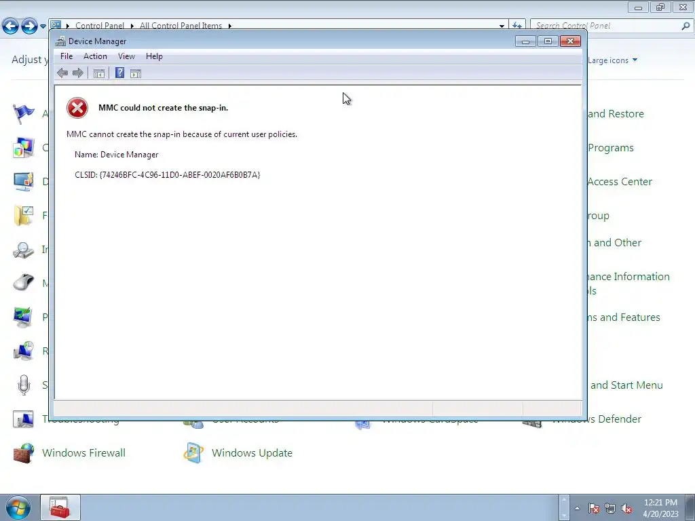The width and height of the screenshot is (695, 521).
Task: Click the Mouse icon in Control Panel
Action: [24, 283]
